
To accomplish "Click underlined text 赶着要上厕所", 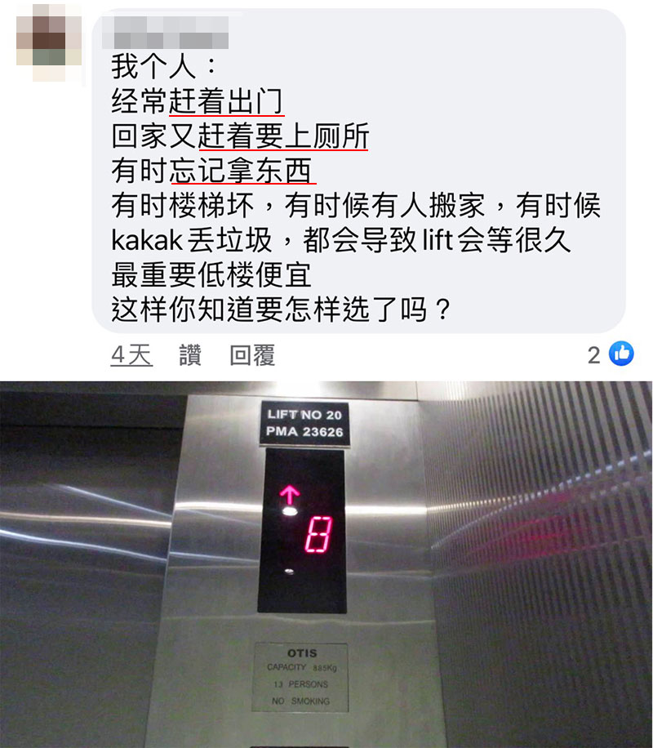I will coord(283,136).
